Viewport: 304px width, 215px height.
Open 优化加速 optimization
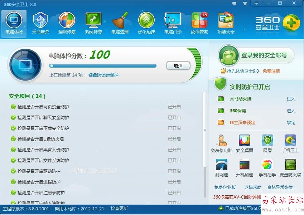click(x=146, y=24)
